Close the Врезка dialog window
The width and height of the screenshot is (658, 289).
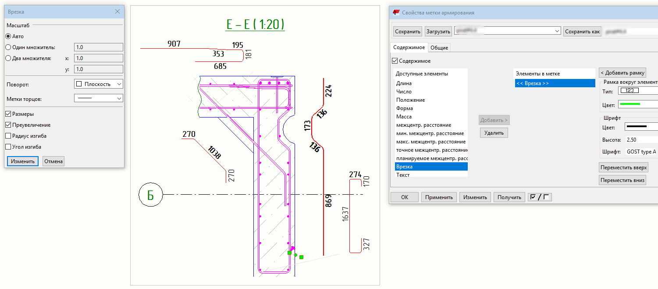pos(117,12)
